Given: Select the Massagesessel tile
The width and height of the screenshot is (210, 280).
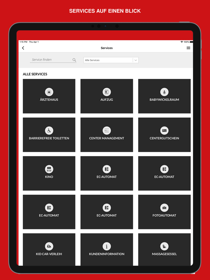Looking at the screenshot, I should click(164, 249).
